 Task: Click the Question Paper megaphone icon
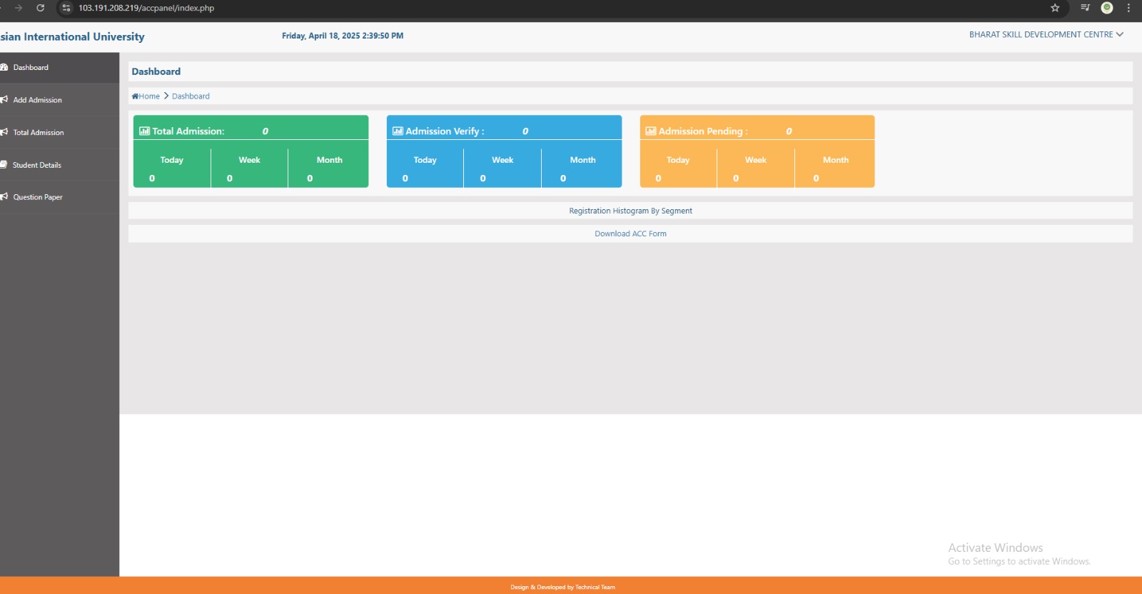tap(4, 196)
